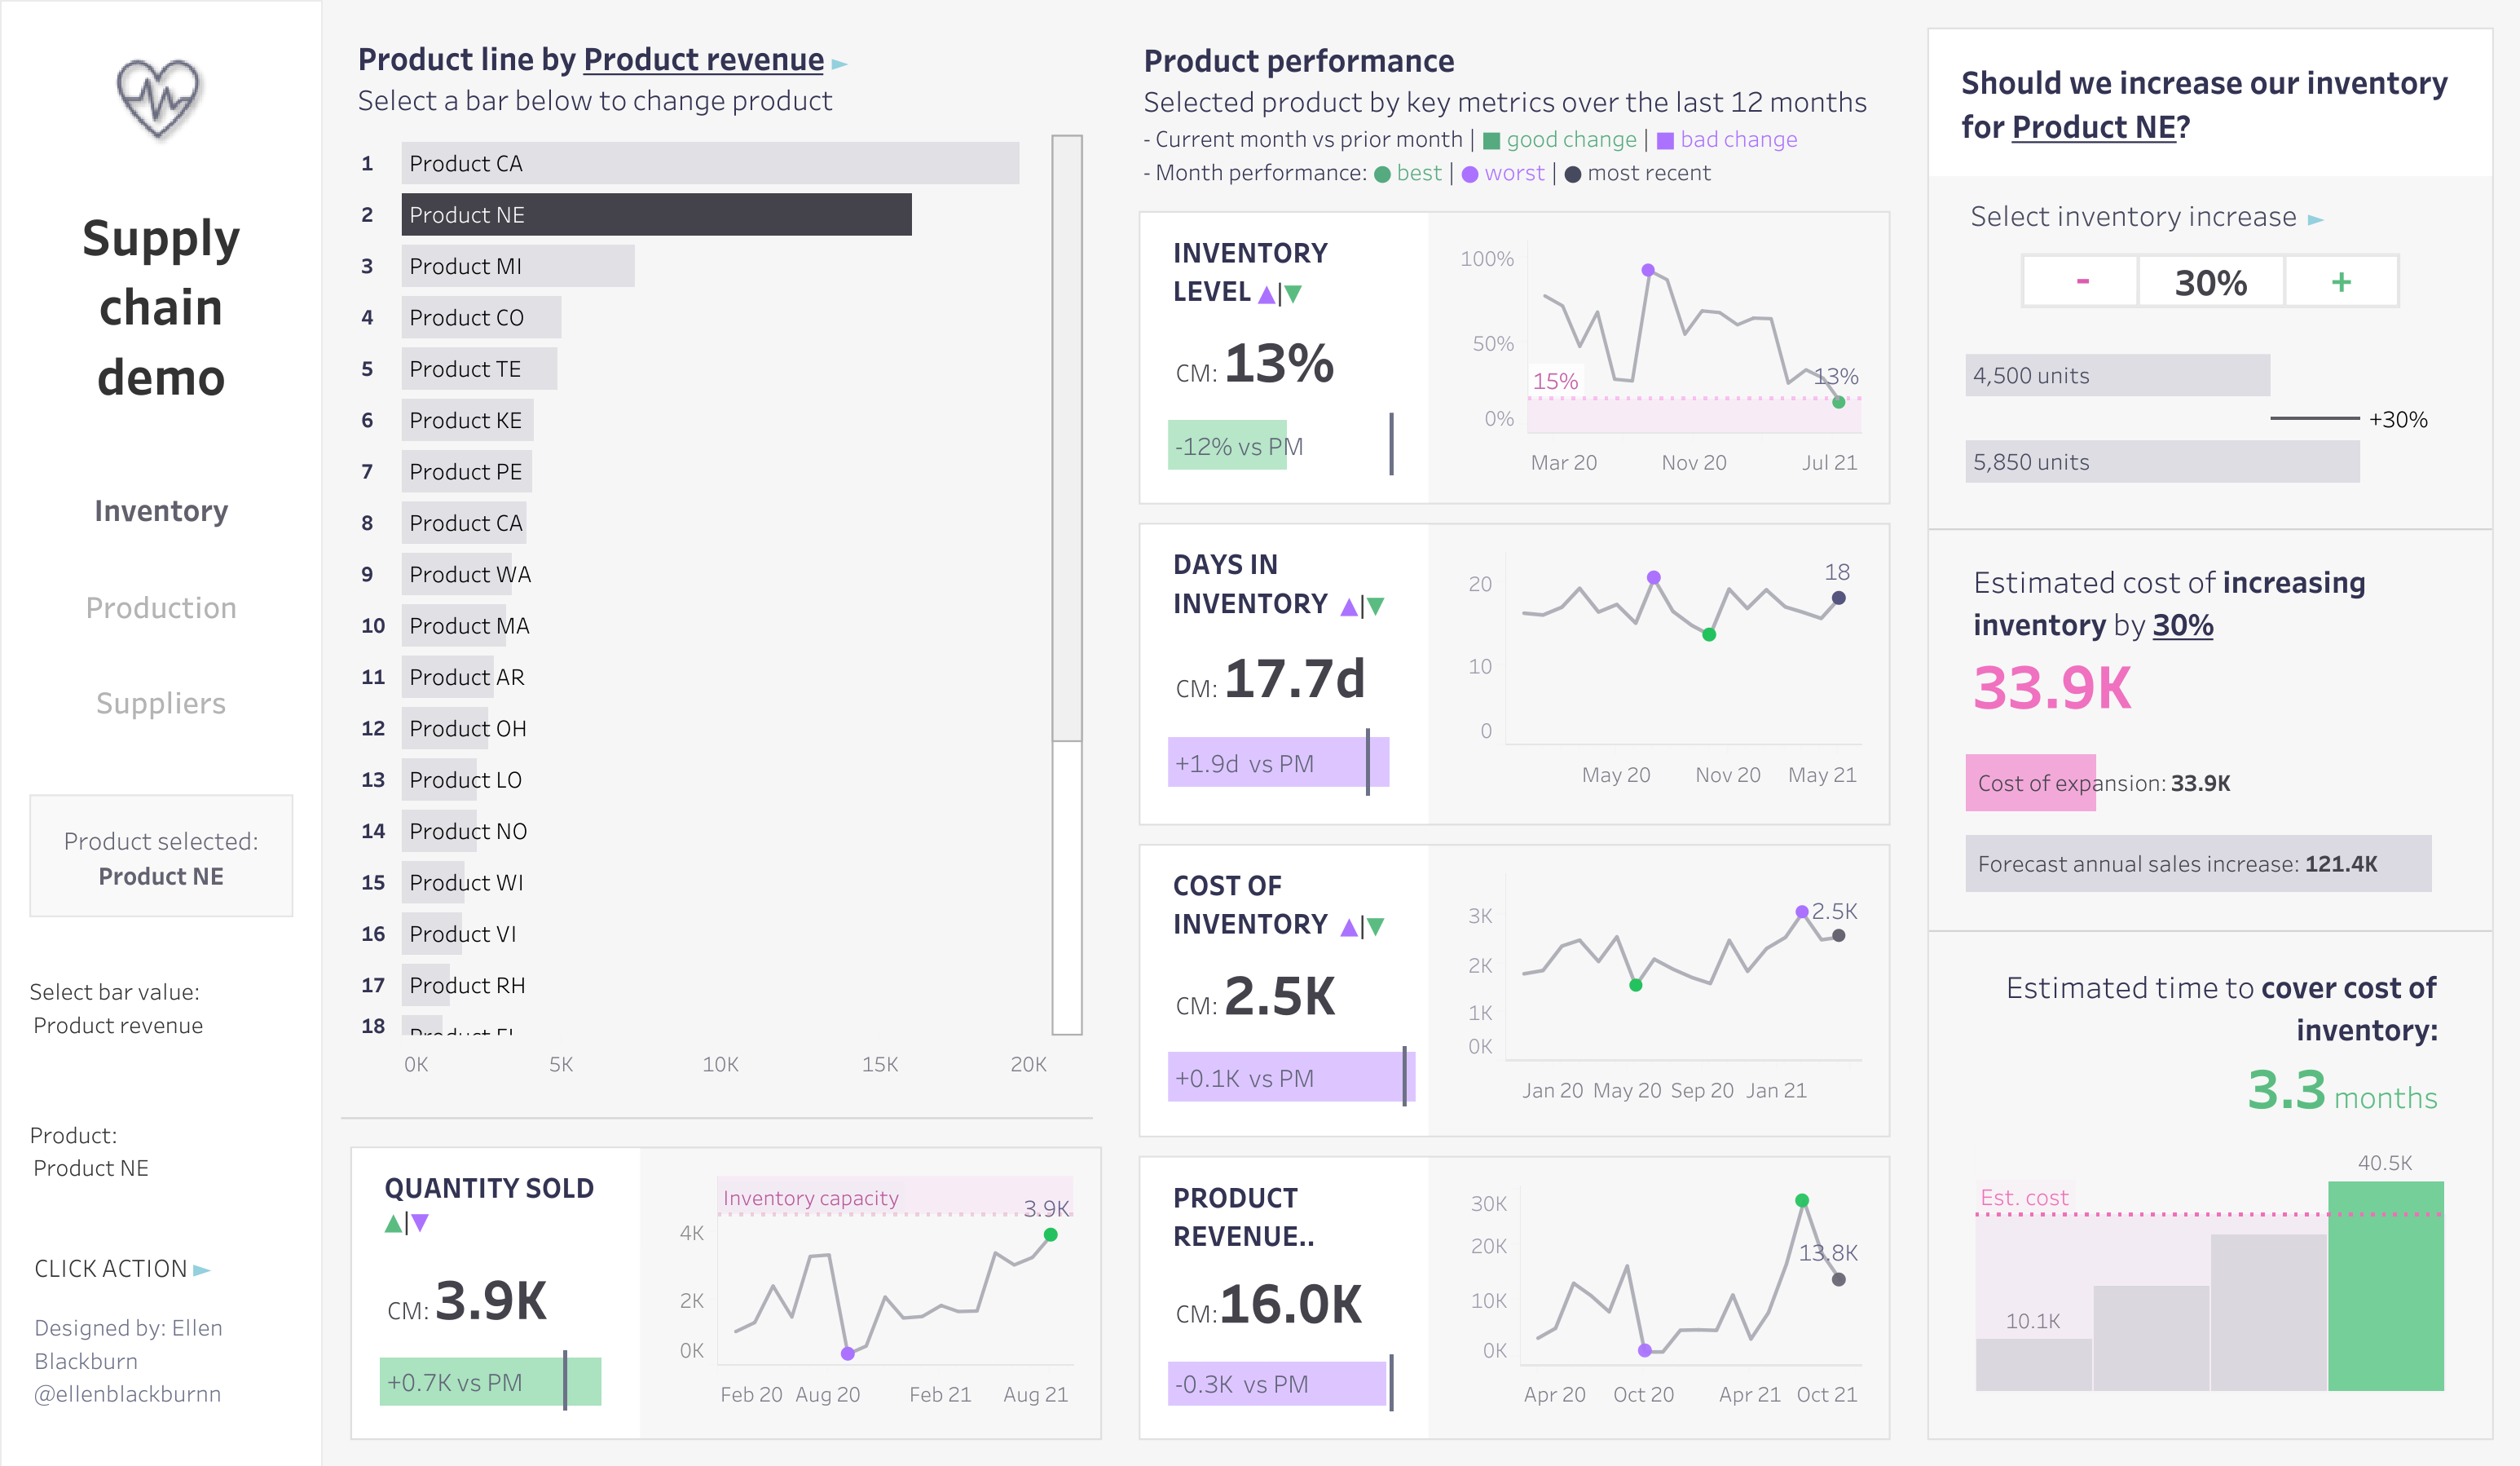
Task: Click the arrow next to Select inventory increase
Action: point(2315,220)
